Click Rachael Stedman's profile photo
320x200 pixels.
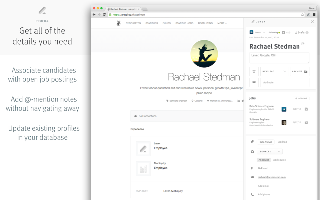click(204, 54)
